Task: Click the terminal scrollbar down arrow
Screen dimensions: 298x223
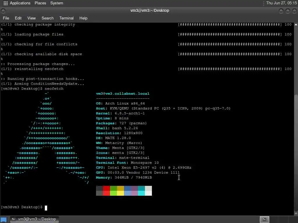Action: click(x=296, y=213)
